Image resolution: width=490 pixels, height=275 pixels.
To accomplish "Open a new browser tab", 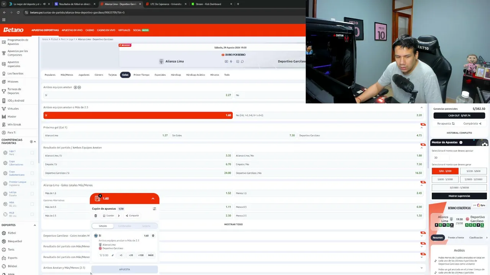I will 238,4.
